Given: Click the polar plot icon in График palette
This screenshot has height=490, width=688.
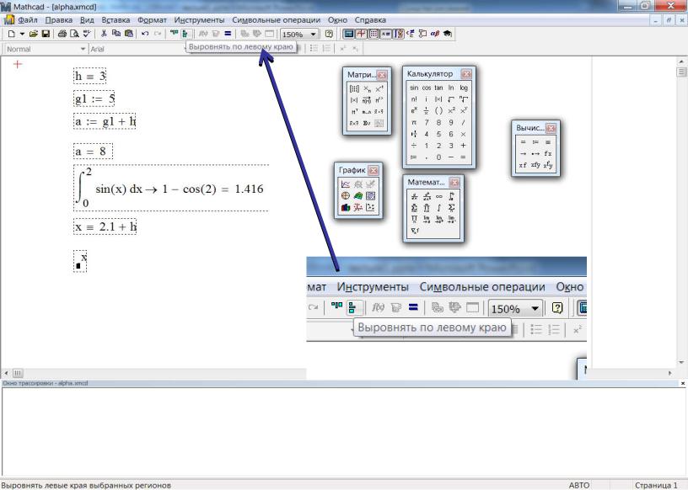Looking at the screenshot, I should point(346,196).
